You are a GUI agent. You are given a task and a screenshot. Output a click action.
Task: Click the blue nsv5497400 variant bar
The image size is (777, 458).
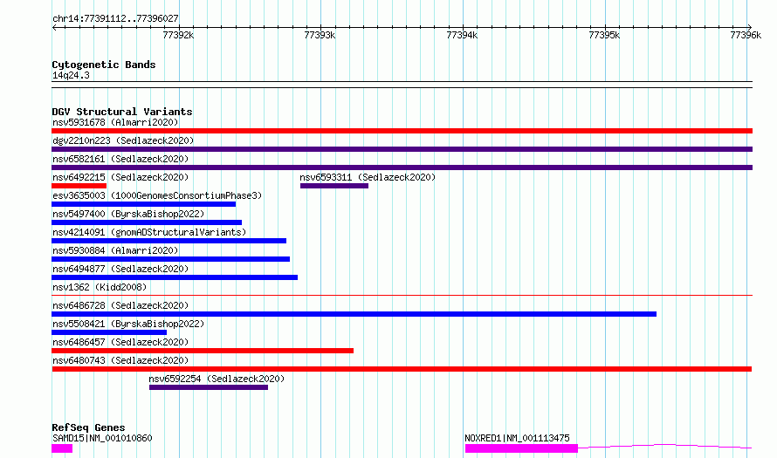(147, 222)
